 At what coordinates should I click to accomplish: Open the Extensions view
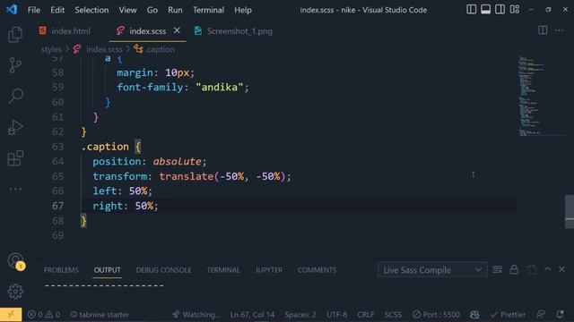[x=15, y=158]
